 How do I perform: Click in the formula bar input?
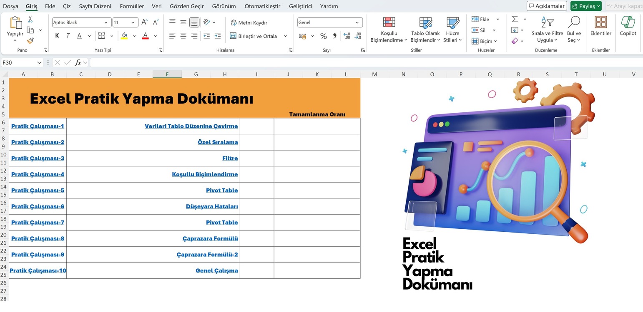click(x=366, y=62)
